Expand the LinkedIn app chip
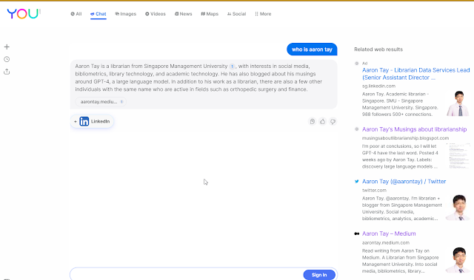 92,121
